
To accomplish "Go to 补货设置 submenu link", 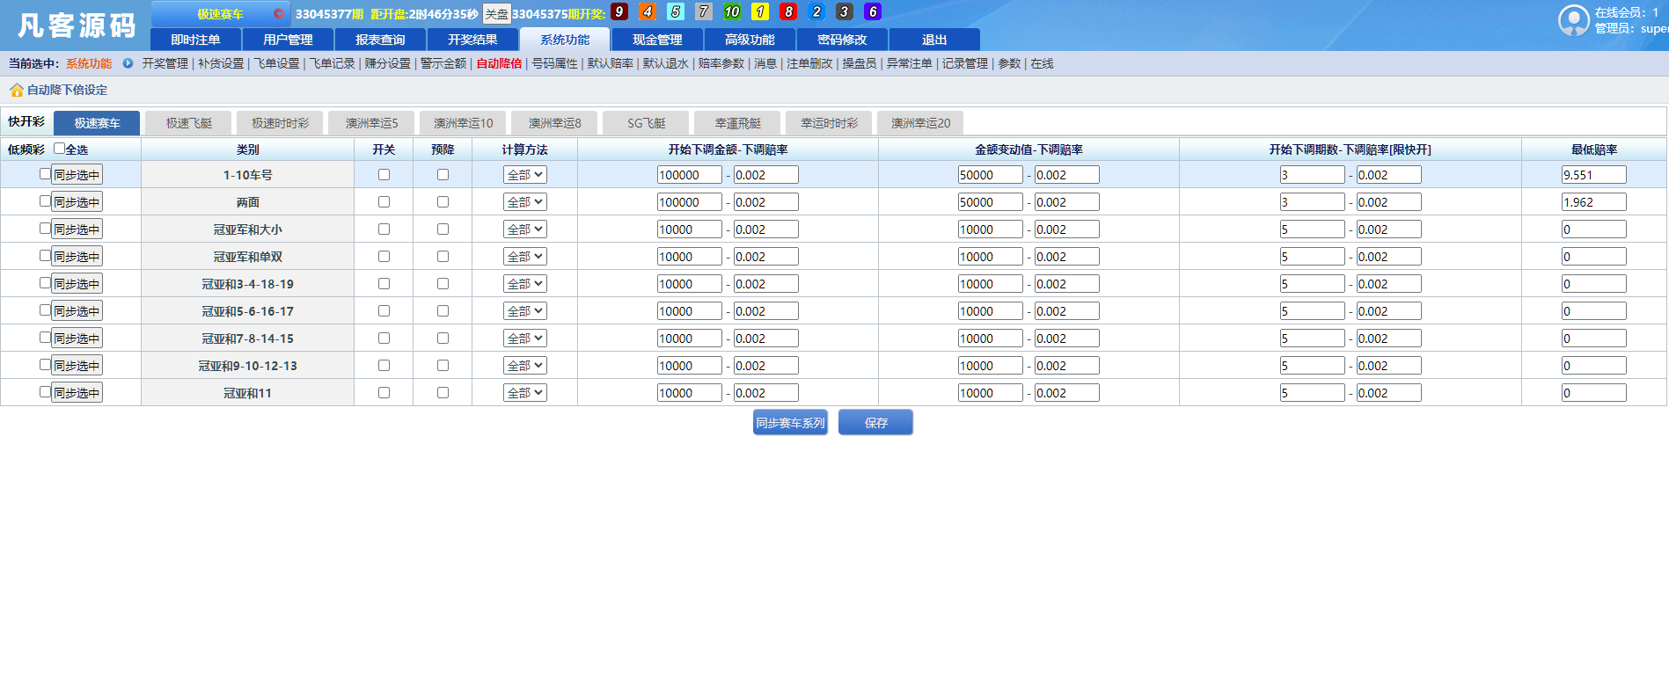I will (221, 63).
